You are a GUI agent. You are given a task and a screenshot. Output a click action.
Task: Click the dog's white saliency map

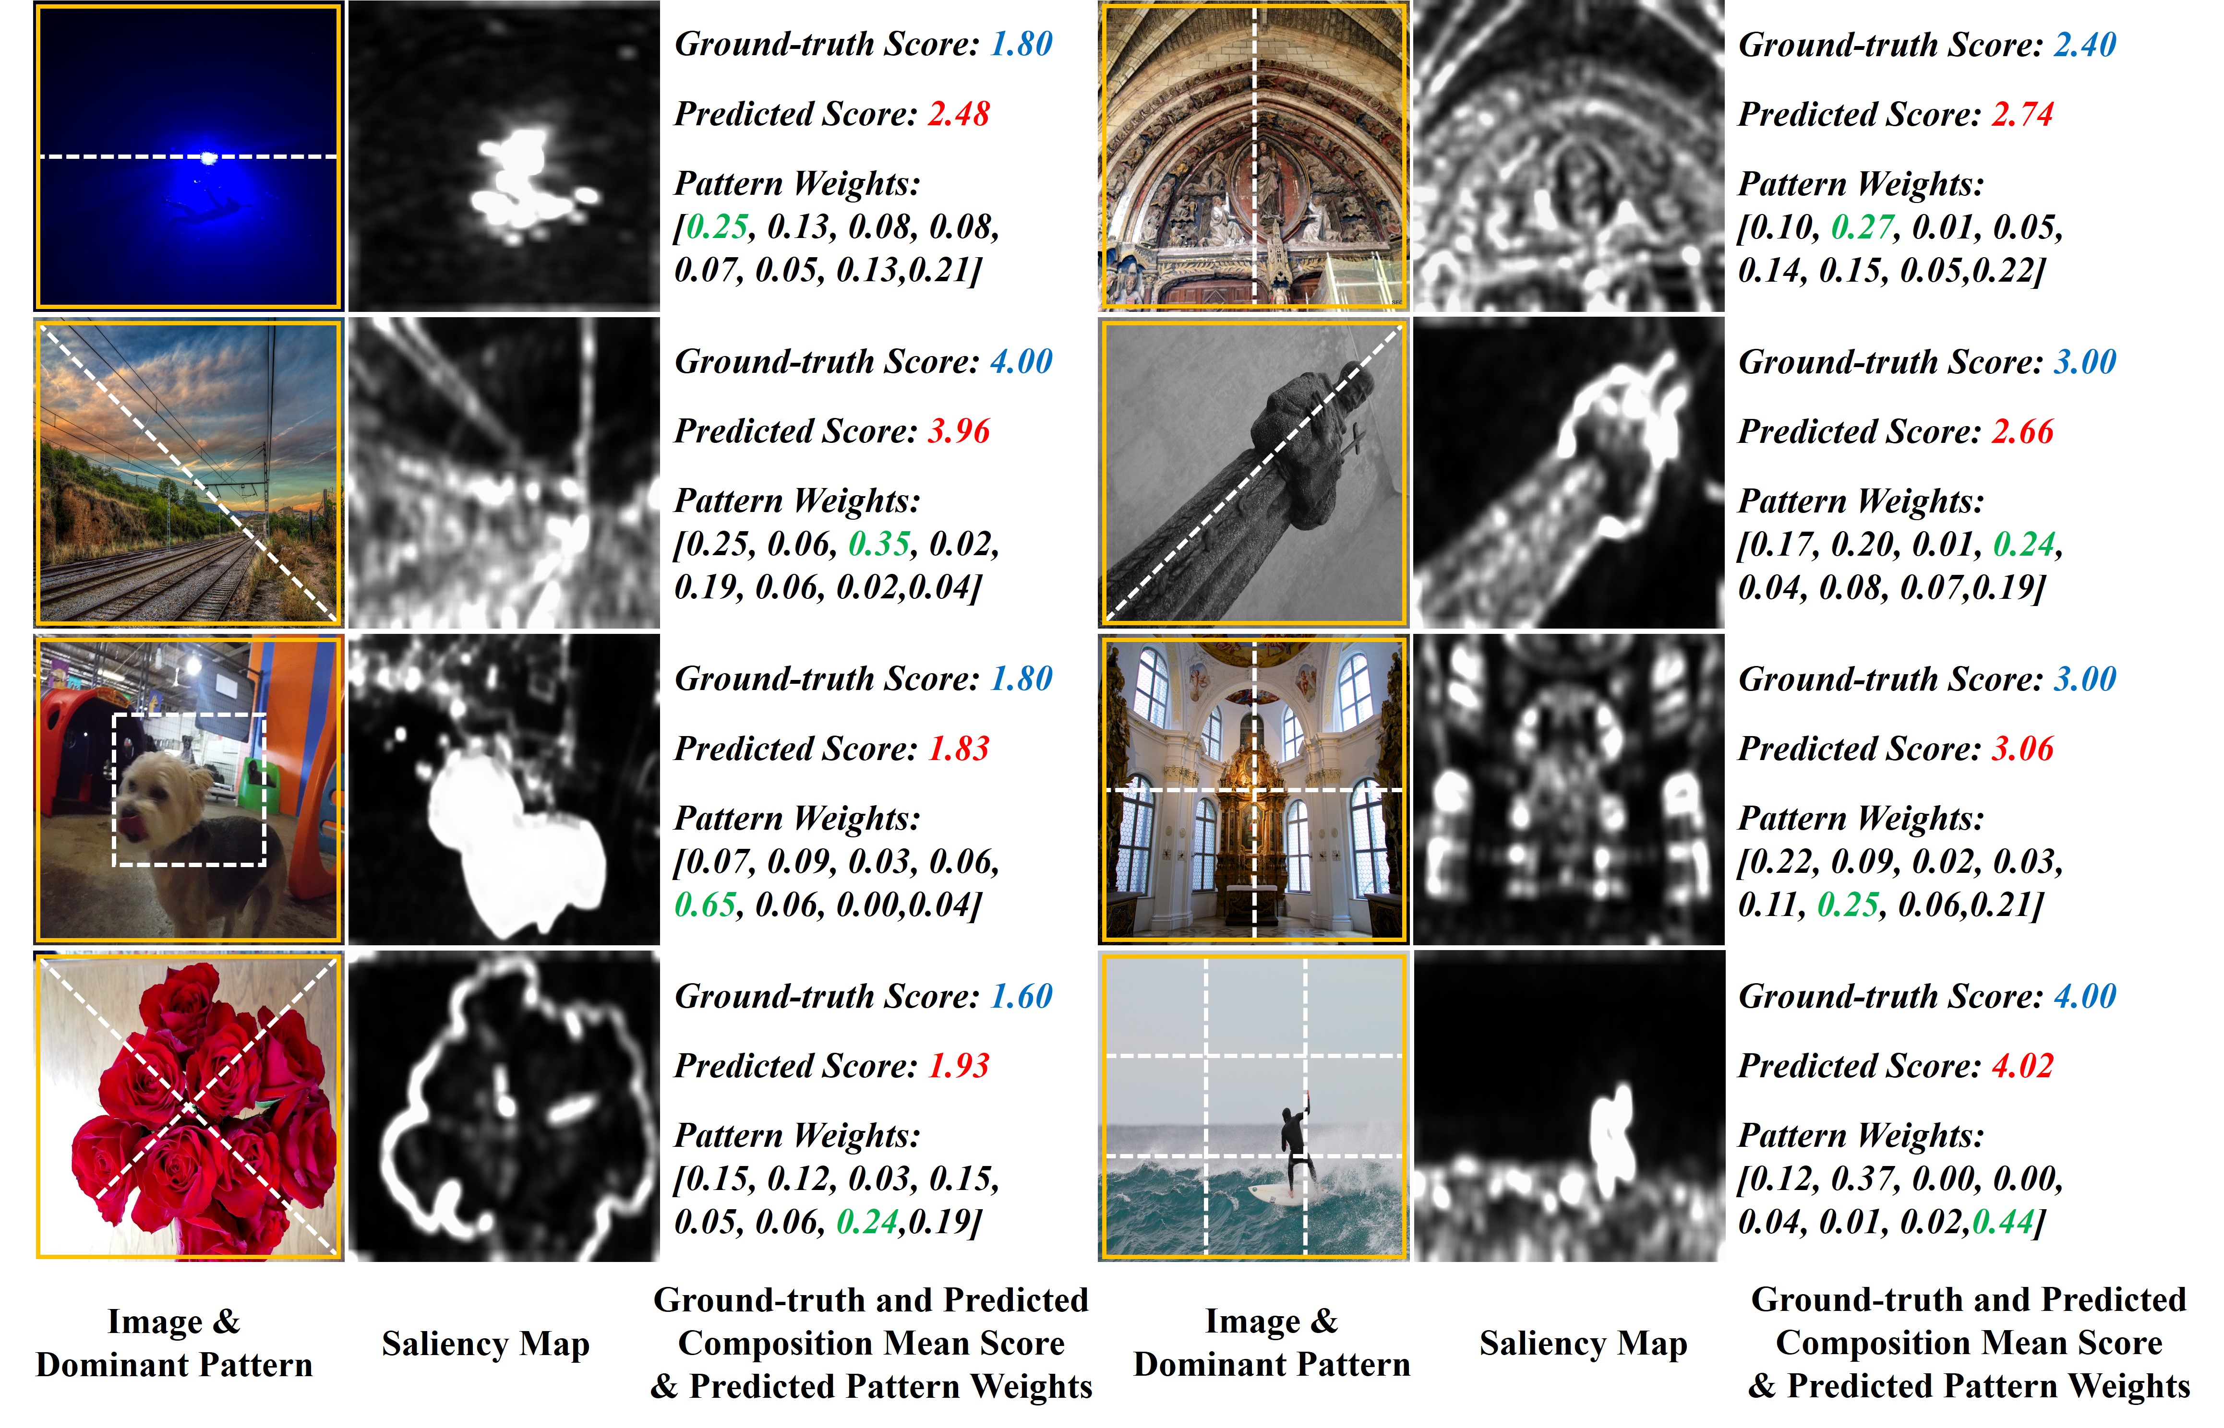point(505,790)
